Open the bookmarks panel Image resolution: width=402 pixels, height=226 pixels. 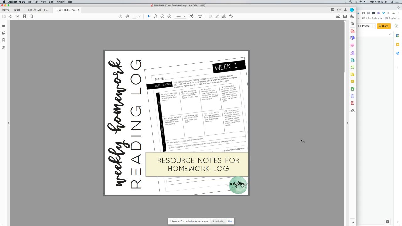[3, 40]
